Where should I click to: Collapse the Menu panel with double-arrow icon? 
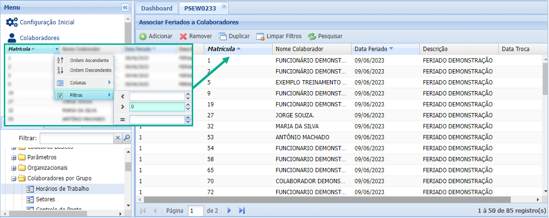tap(125, 8)
